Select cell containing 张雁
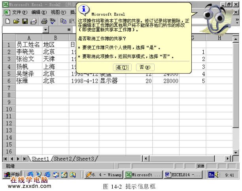Image resolution: width=242 pixels, height=191 pixels. click(29, 81)
